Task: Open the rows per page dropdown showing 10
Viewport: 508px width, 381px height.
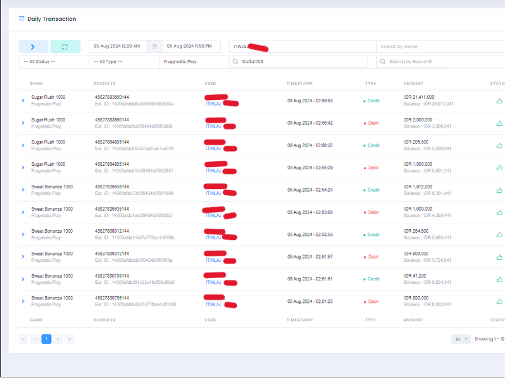Action: tap(461, 339)
